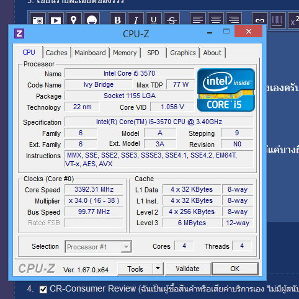Click the Level 3 '6 MBytes' value
299x299 pixels.
(192, 223)
